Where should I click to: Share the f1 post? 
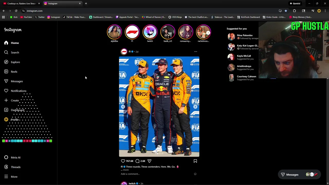point(149,161)
